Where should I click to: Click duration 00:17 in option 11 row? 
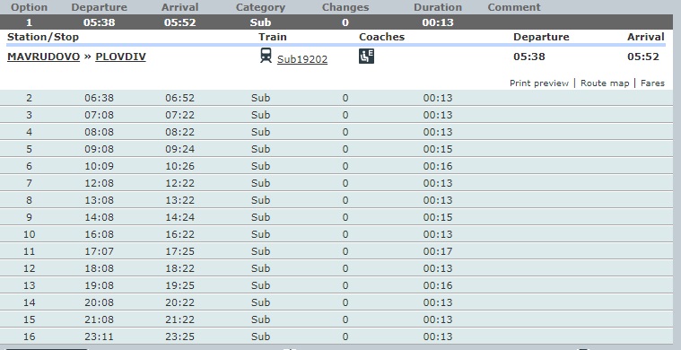[x=438, y=251]
